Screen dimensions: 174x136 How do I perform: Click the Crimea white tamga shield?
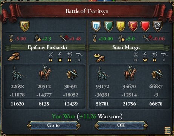(96, 26)
